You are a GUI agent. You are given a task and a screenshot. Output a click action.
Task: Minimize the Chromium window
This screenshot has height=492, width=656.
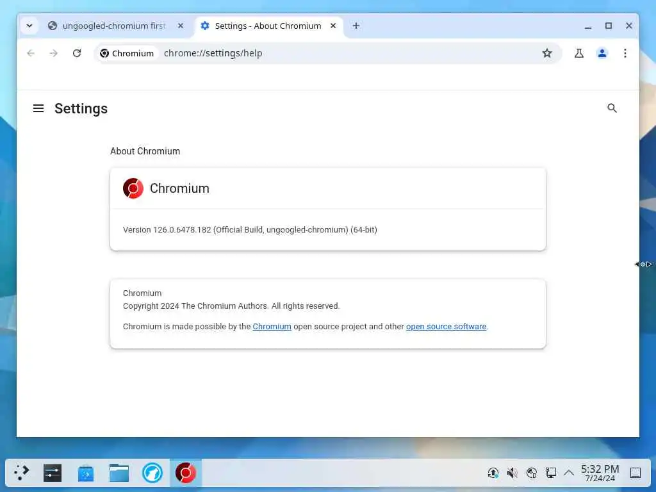(x=588, y=26)
